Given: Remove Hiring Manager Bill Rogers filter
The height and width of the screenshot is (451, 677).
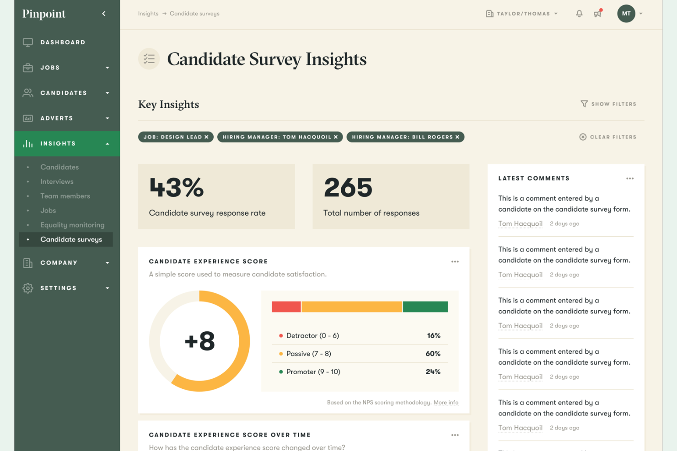Looking at the screenshot, I should (457, 137).
